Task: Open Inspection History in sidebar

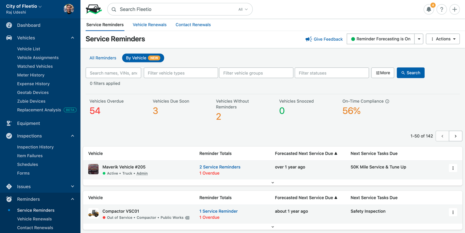Action: pyautogui.click(x=35, y=147)
